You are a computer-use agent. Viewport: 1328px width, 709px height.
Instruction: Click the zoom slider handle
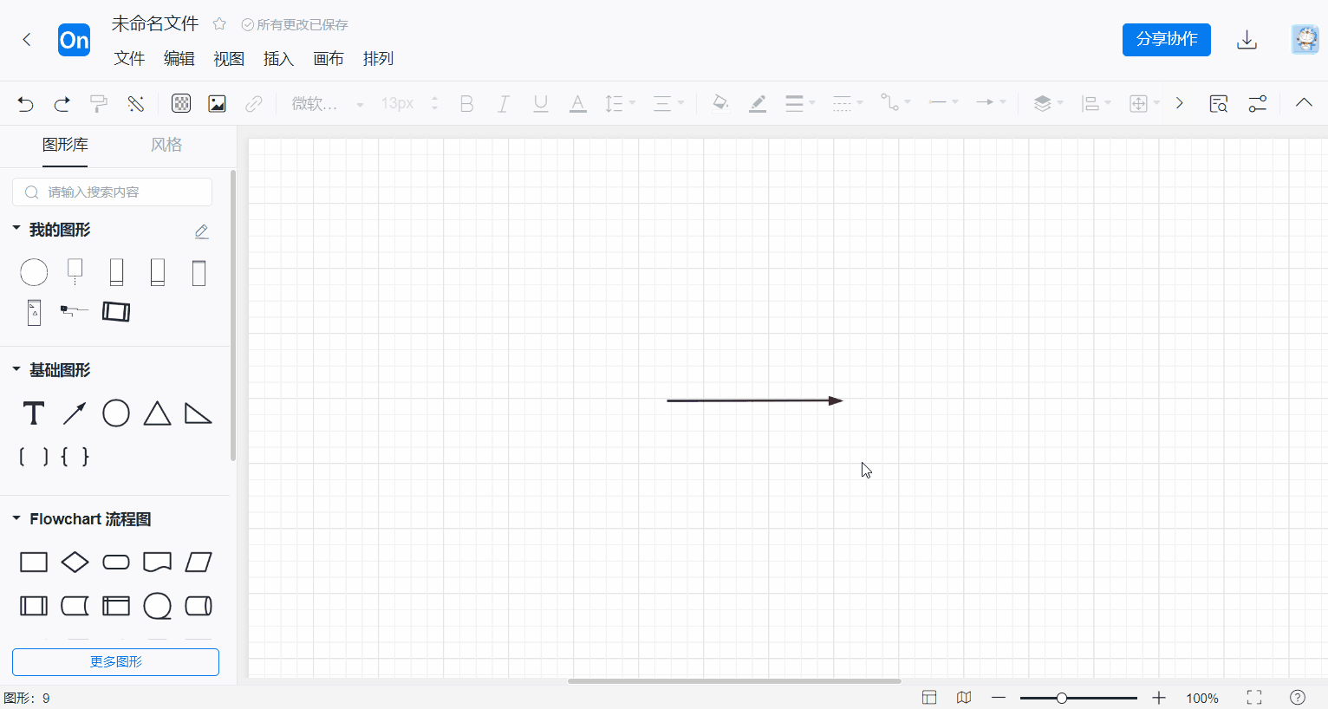pos(1061,698)
